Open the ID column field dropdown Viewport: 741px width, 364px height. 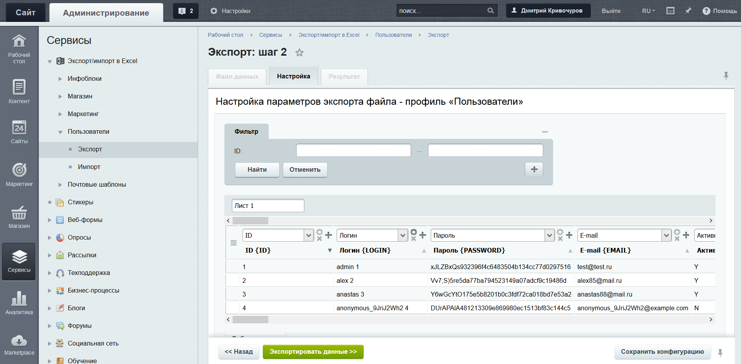click(x=309, y=235)
